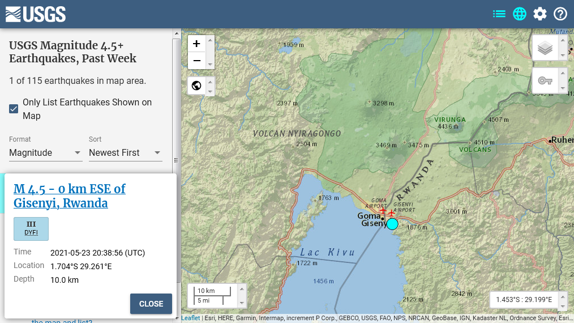Click the Lac Kivu map label
Viewport: 574px width, 323px height.
pos(327,252)
